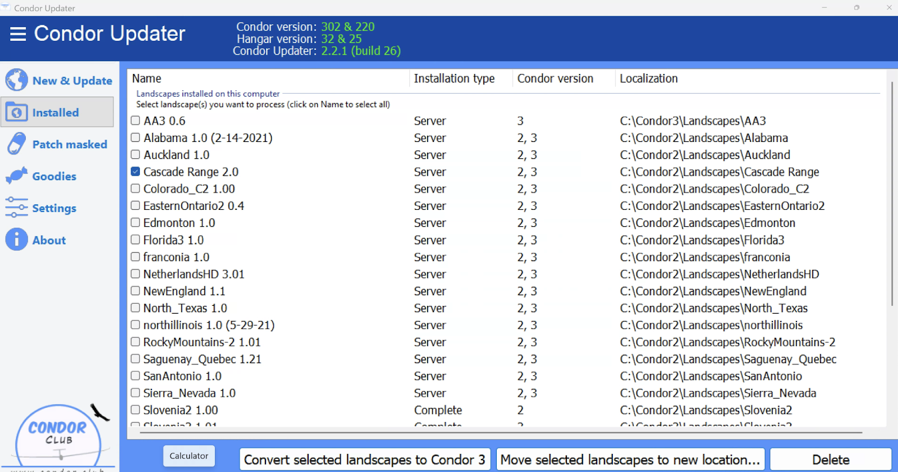Open the hamburger menu icon
This screenshot has width=898, height=472.
click(18, 34)
